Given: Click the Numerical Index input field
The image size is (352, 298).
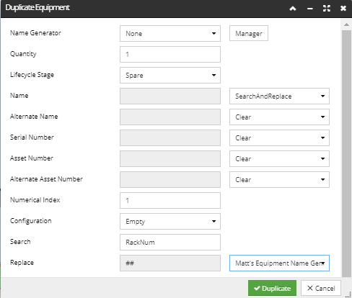Looking at the screenshot, I should click(x=170, y=201).
